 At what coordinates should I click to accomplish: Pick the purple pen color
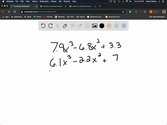click(124, 26)
